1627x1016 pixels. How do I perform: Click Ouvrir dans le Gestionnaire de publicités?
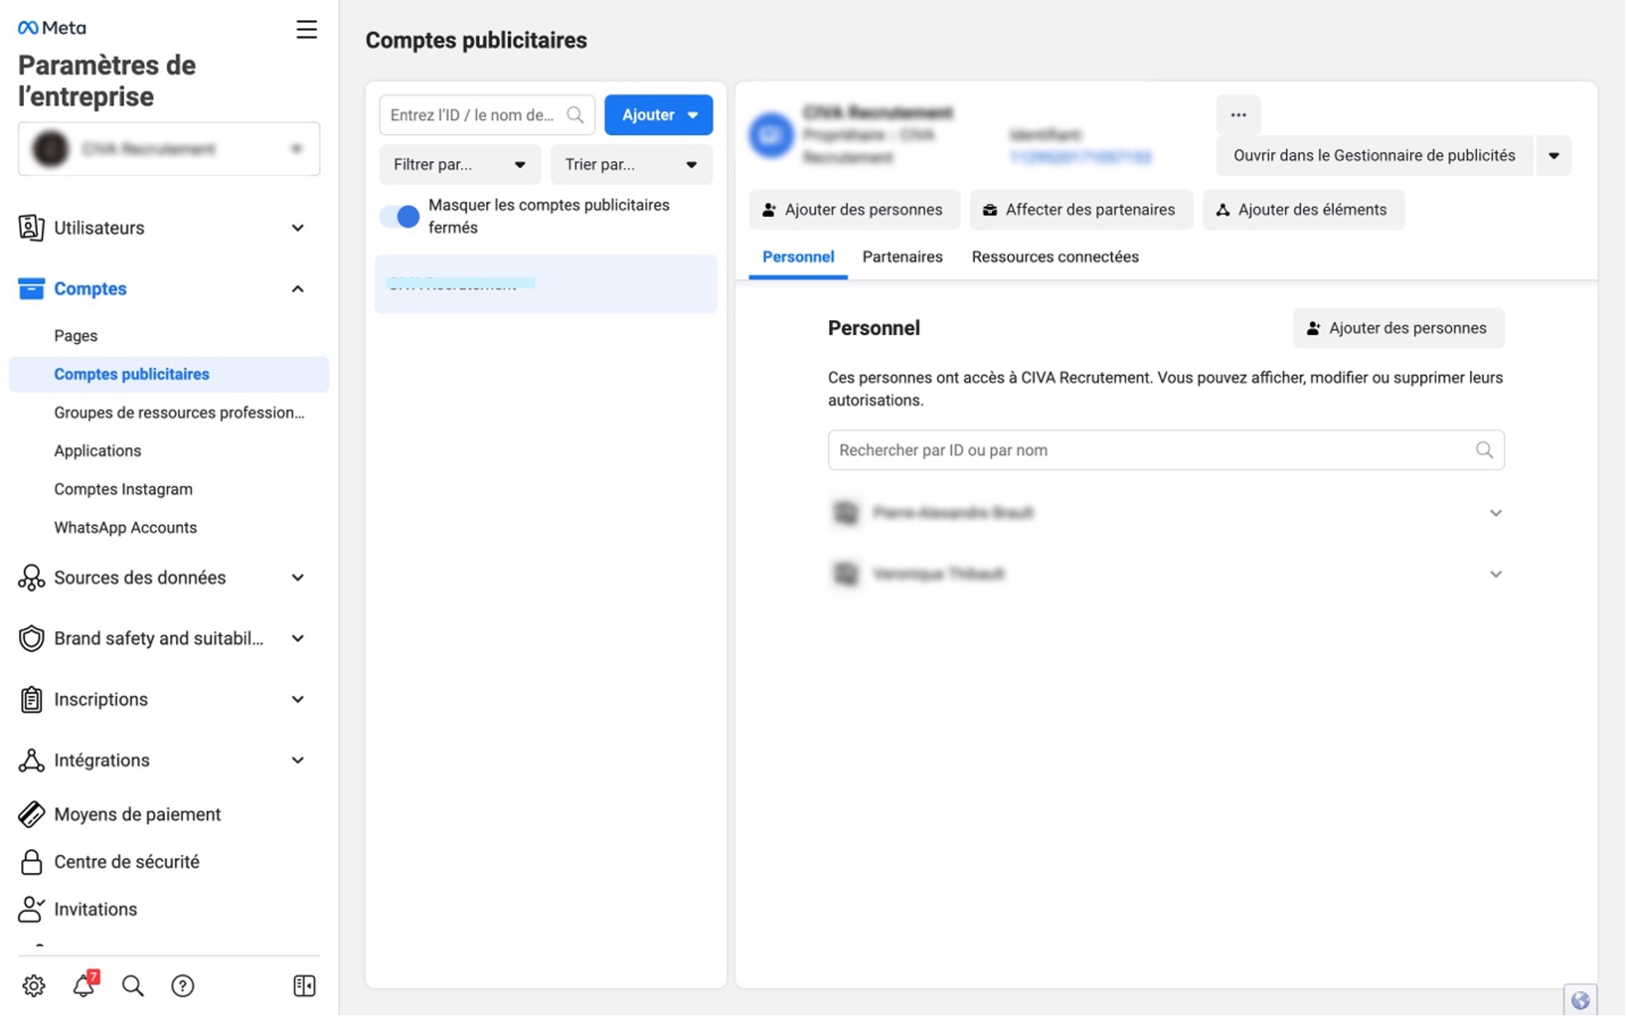coord(1374,155)
